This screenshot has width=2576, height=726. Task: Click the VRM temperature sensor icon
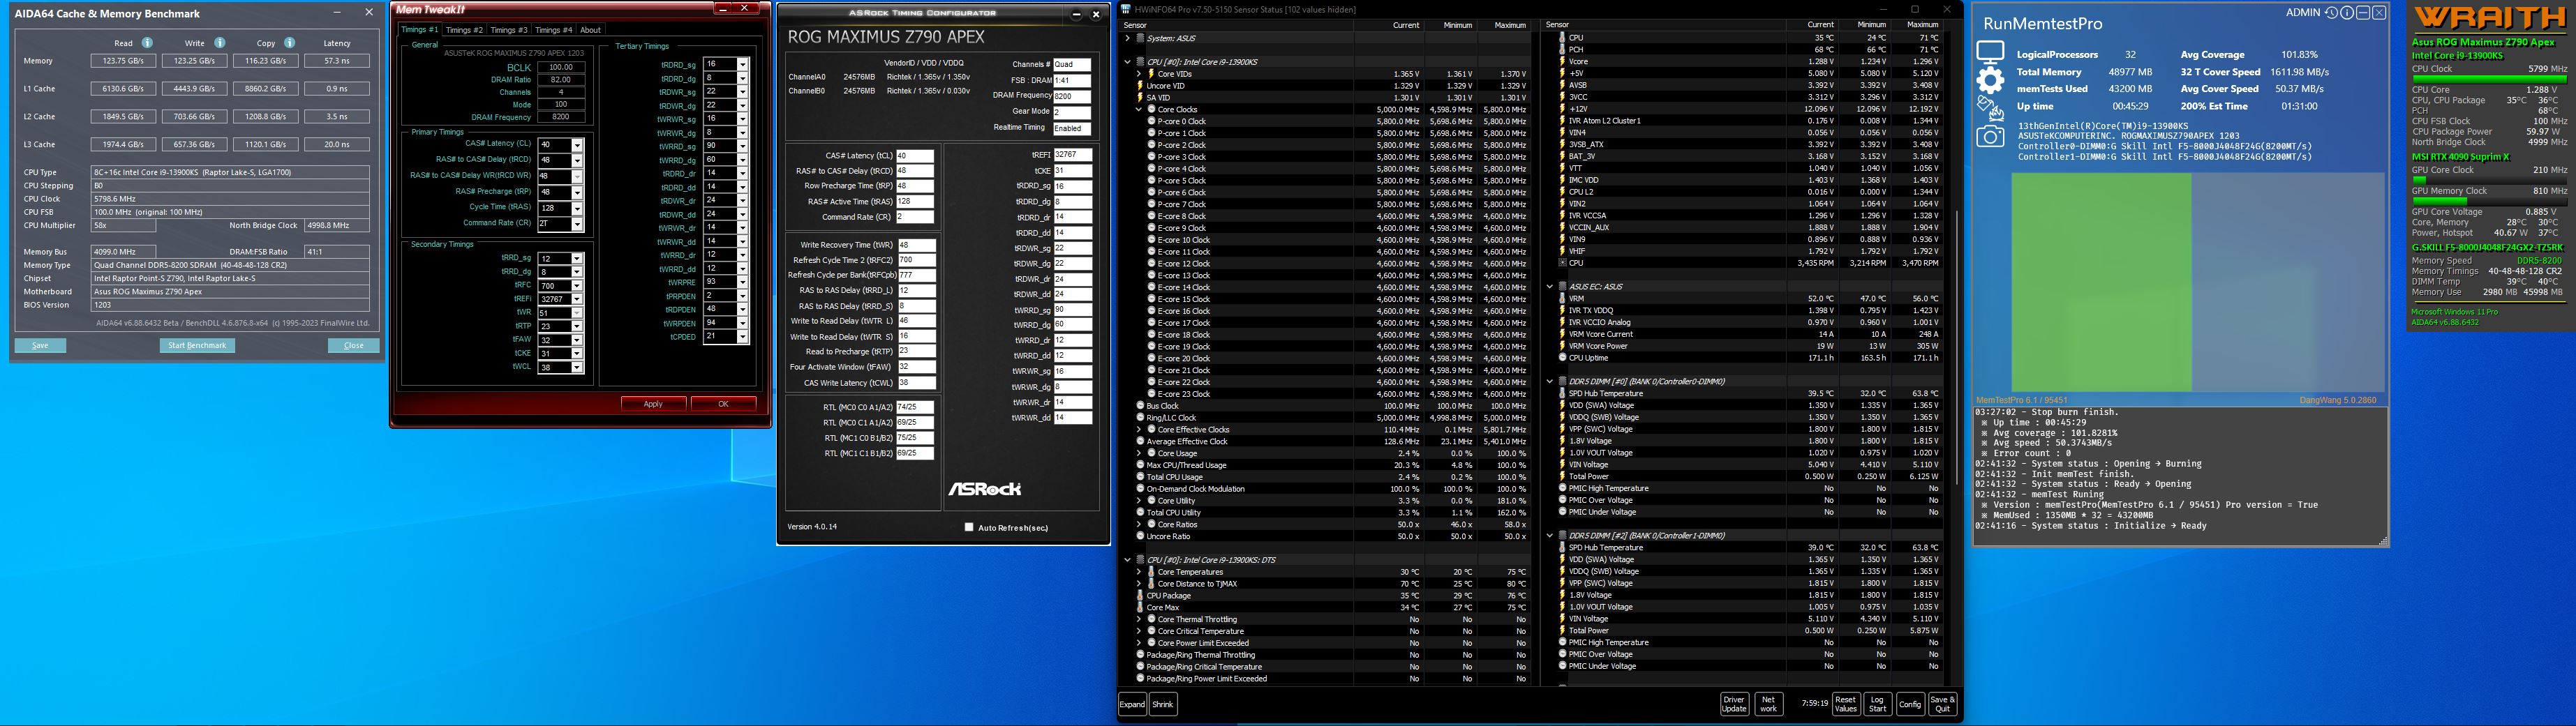pos(1562,298)
